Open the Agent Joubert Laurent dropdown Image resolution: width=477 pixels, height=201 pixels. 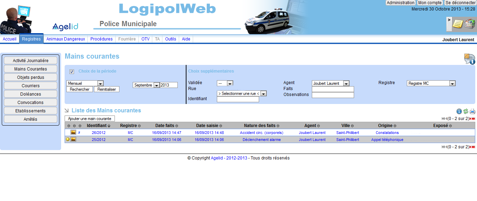click(331, 83)
